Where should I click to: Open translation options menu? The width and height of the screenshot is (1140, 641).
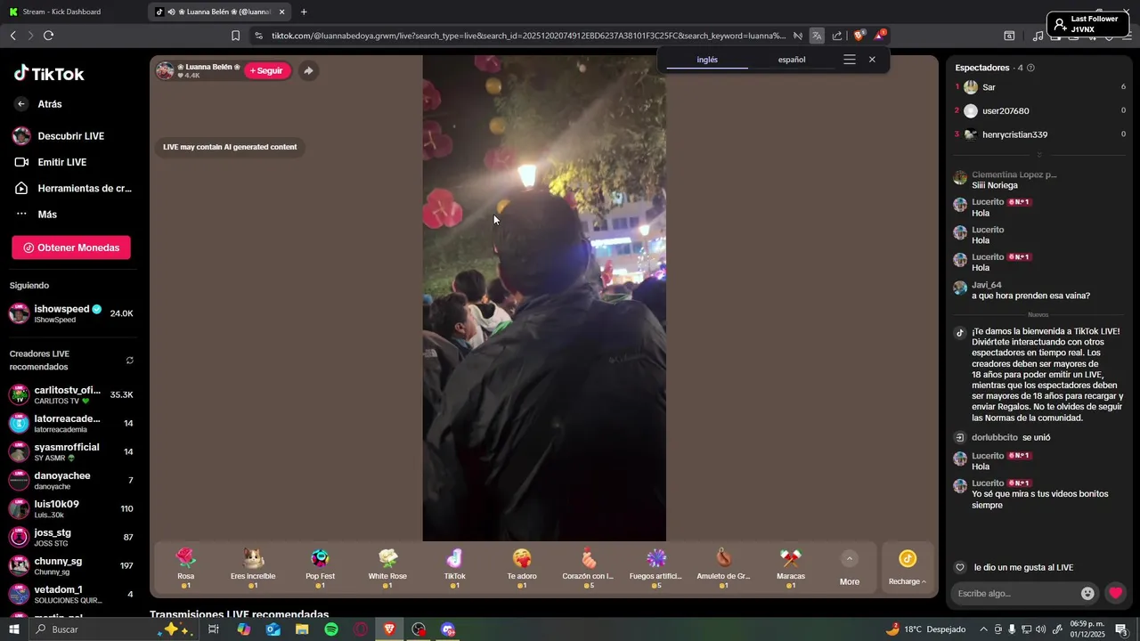850,60
